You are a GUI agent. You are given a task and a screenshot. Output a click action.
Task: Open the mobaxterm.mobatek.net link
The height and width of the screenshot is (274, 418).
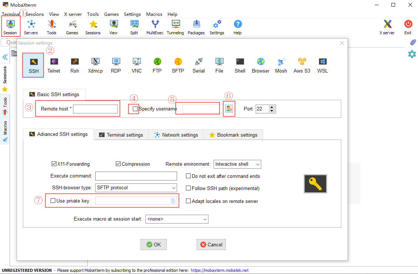coord(220,270)
